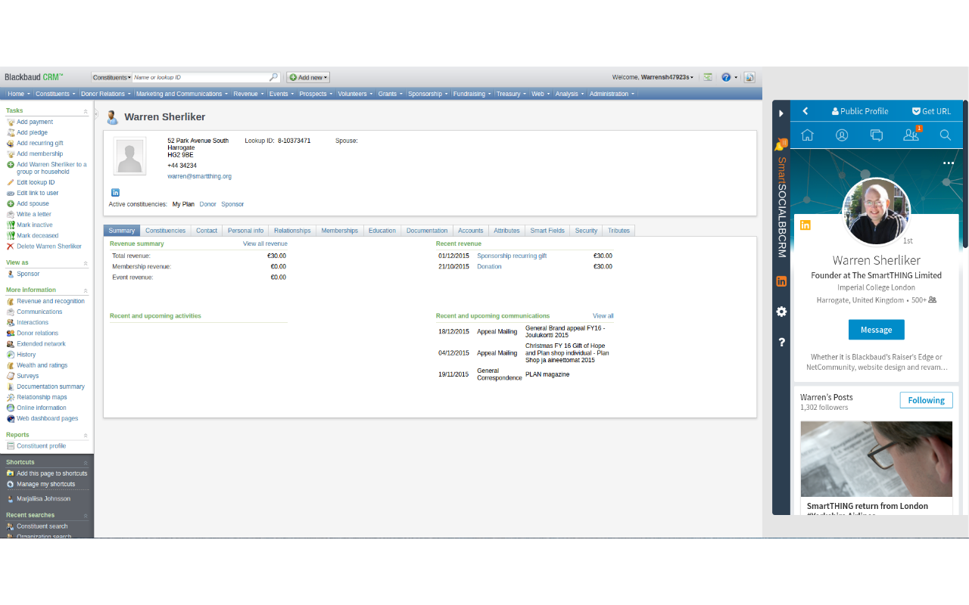
Task: Open the SmartTHING post image
Action: point(877,459)
